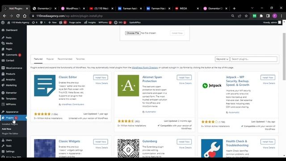Open Settings in the sidebar

click(x=10, y=152)
